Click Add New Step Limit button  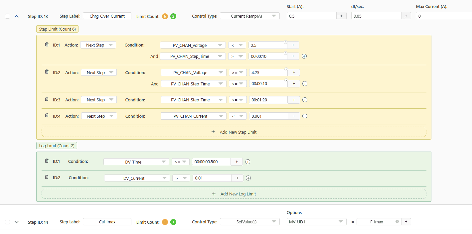234,132
